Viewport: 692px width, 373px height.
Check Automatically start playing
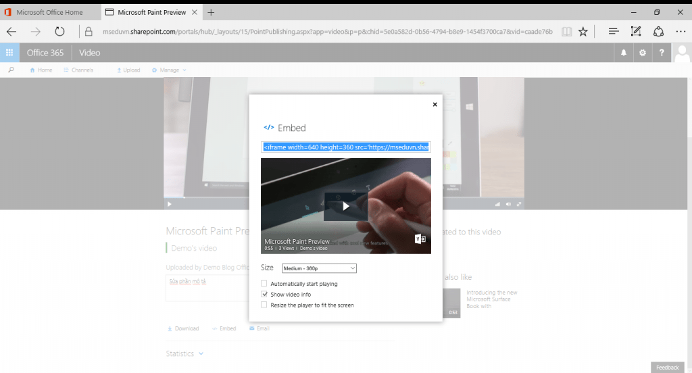264,283
